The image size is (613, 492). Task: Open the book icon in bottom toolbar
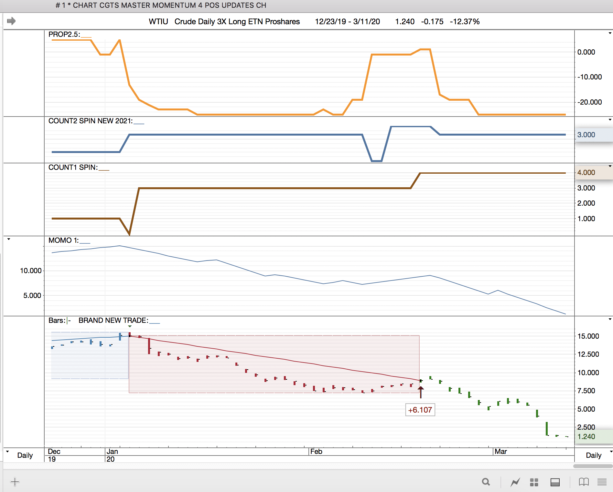coord(584,482)
